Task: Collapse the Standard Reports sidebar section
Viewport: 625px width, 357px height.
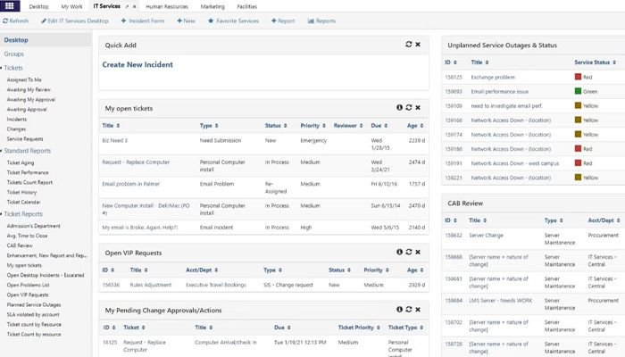Action: 26,151
